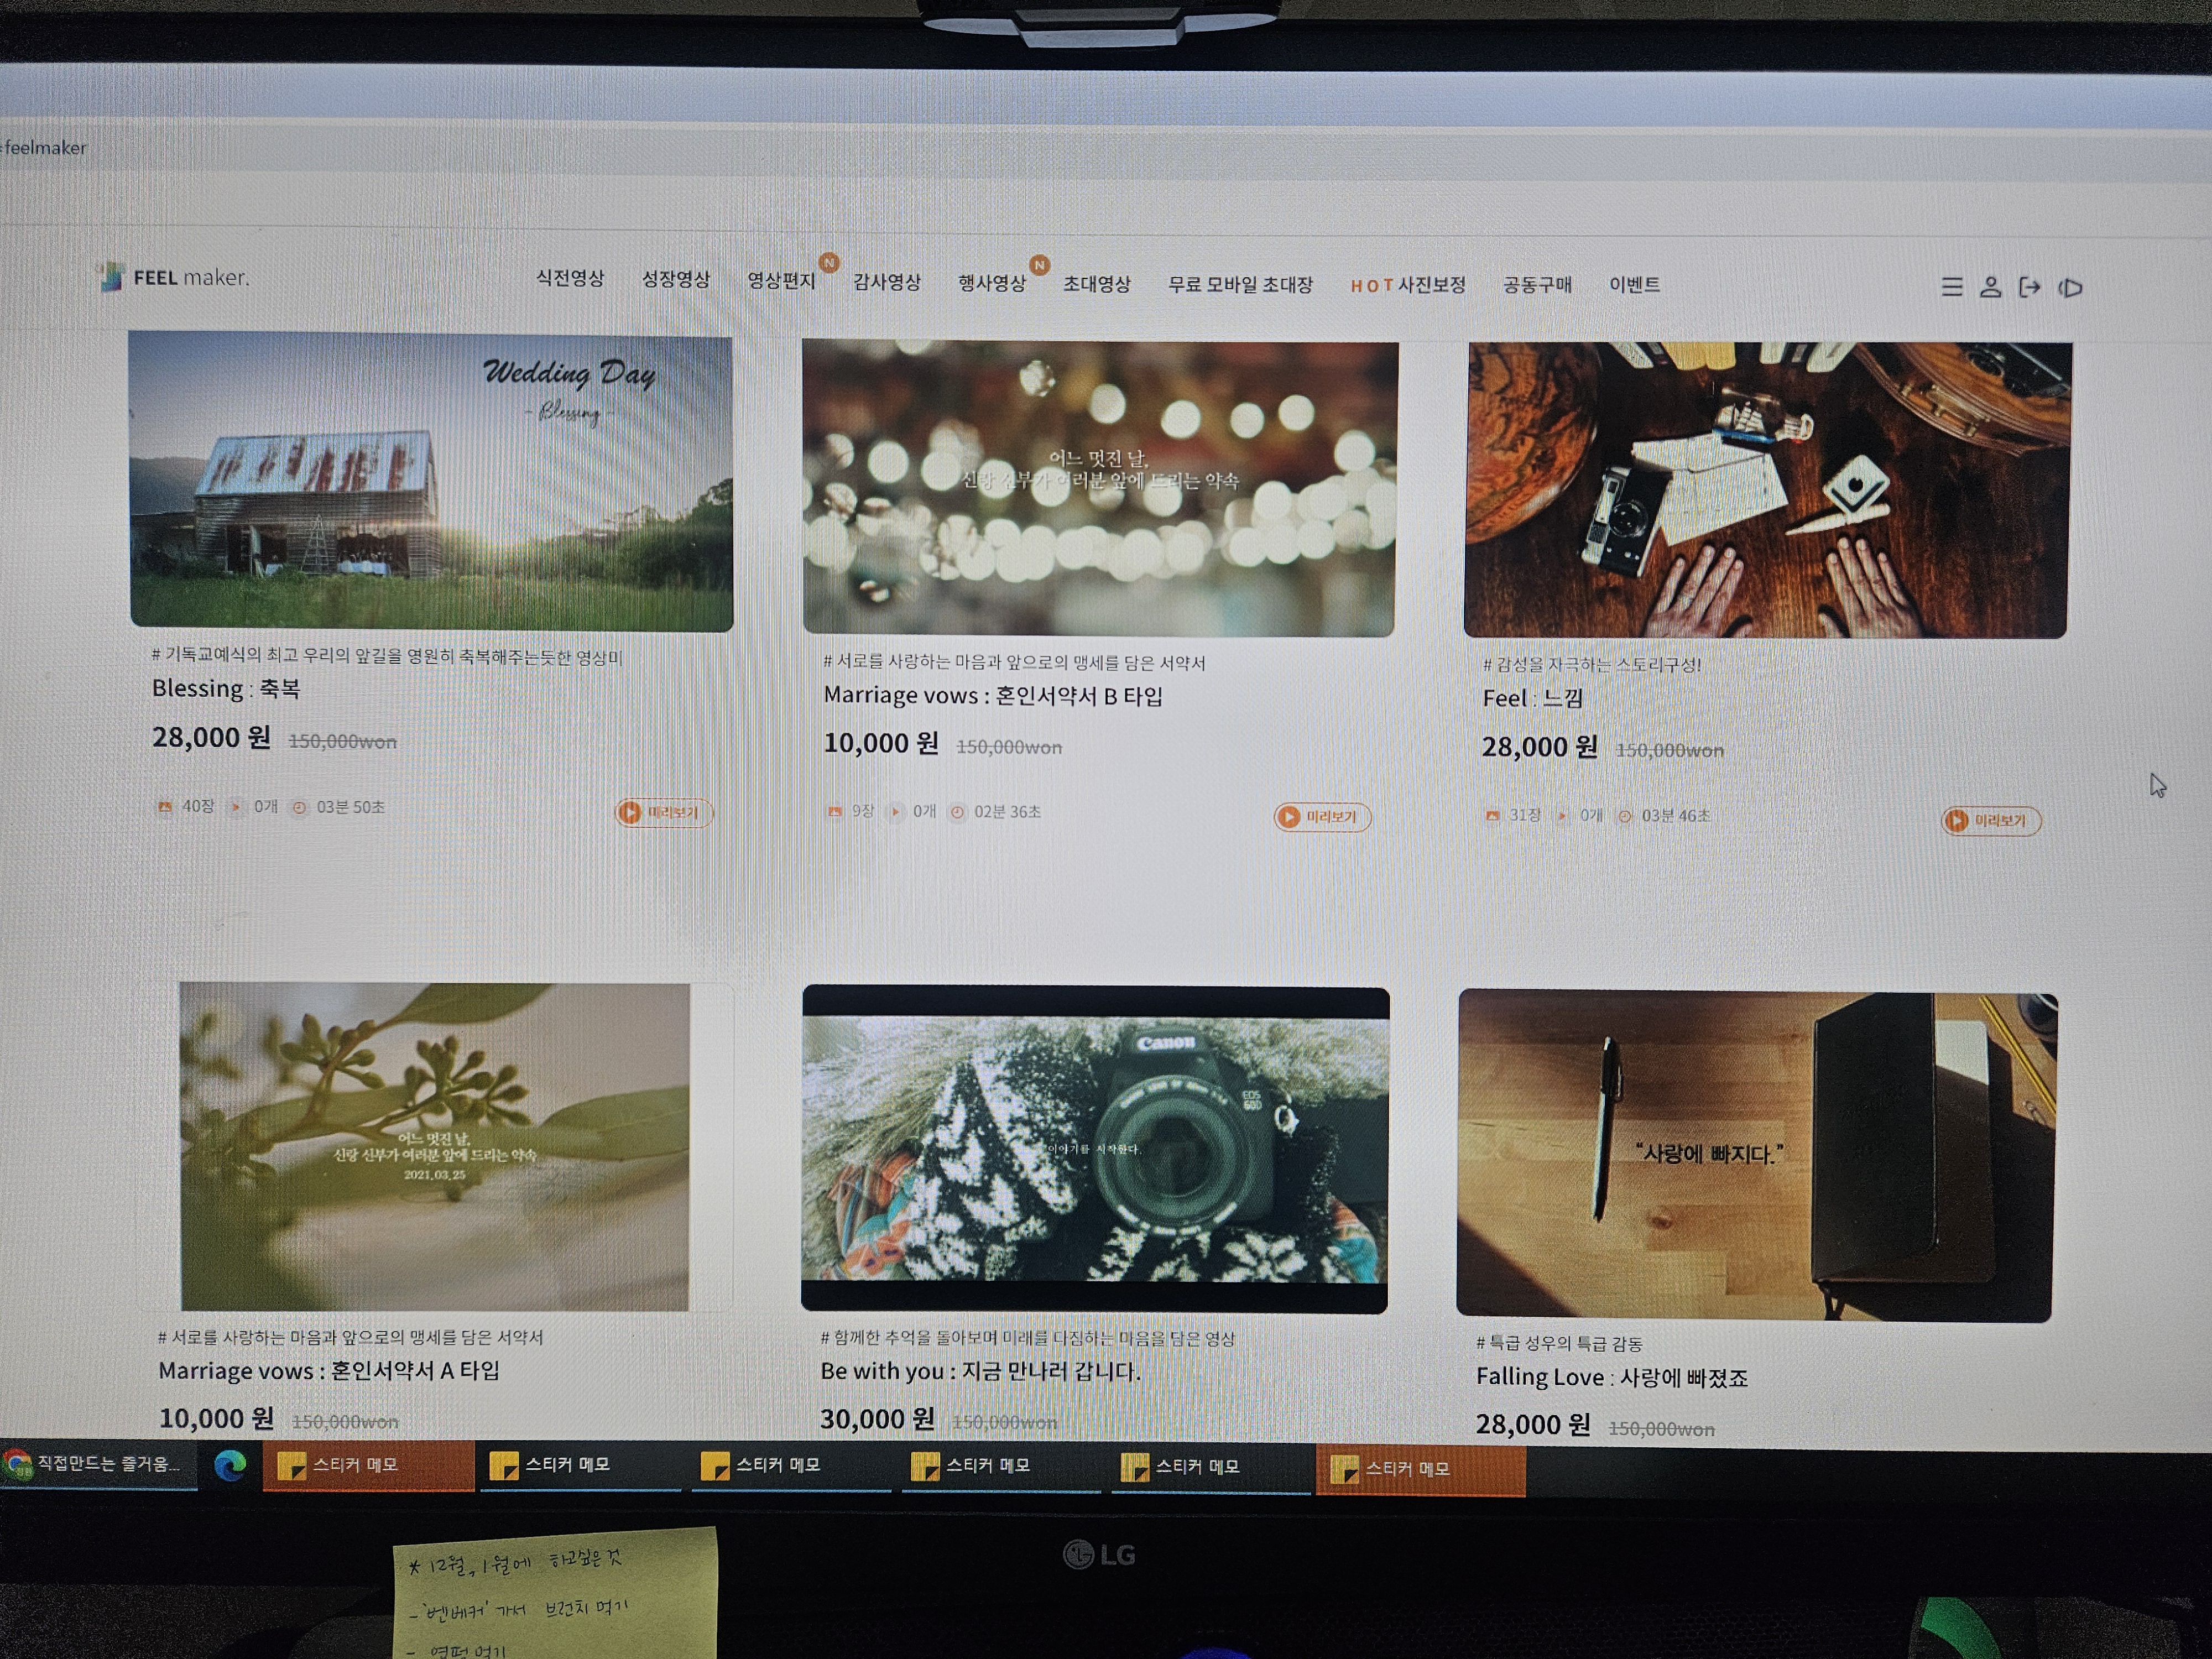The width and height of the screenshot is (2212, 1659).
Task: Click the 40장 photo count icon for Blessing
Action: coord(165,807)
